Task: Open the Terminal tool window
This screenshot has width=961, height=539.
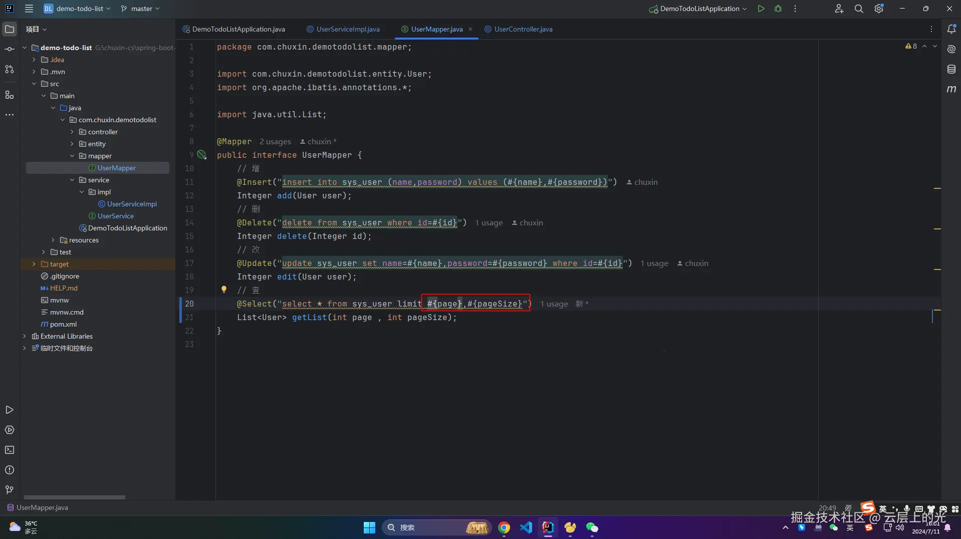Action: (x=10, y=450)
